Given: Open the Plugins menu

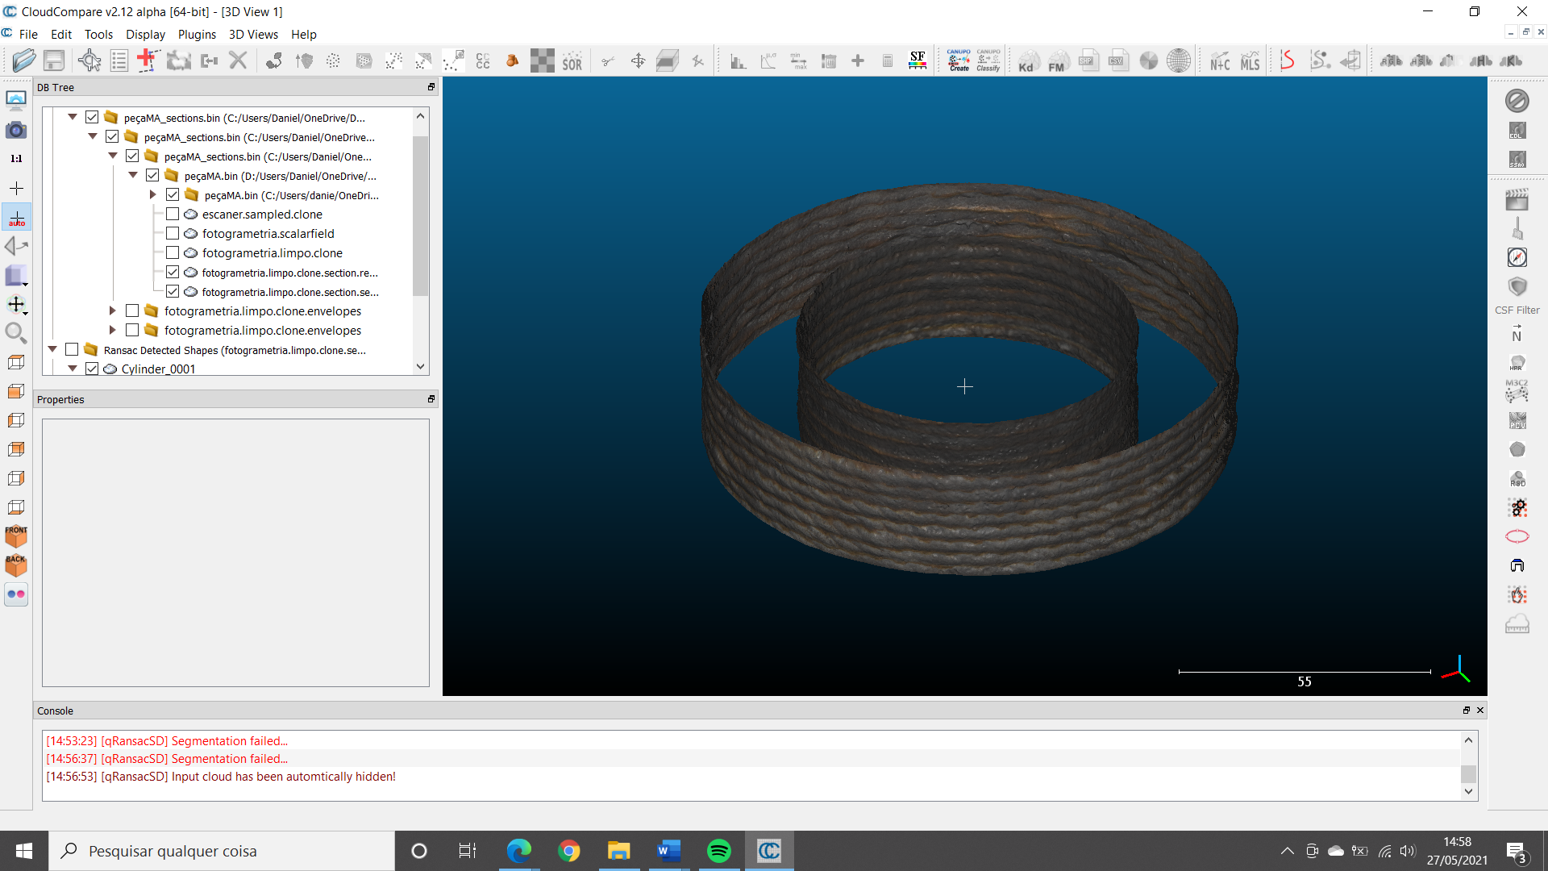Looking at the screenshot, I should pos(197,35).
